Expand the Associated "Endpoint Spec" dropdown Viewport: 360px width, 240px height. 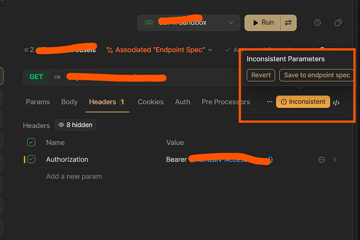[x=159, y=50]
